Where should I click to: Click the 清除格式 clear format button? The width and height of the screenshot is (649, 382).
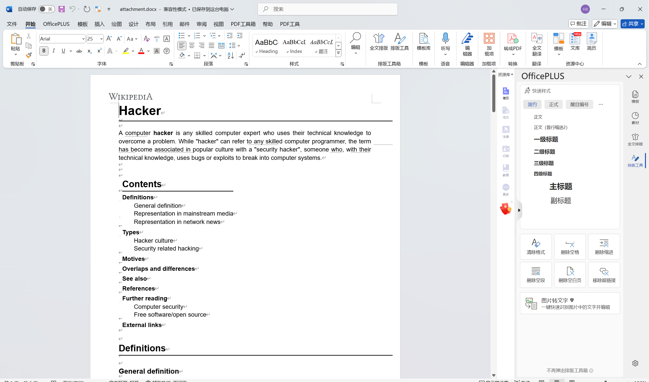(x=536, y=246)
